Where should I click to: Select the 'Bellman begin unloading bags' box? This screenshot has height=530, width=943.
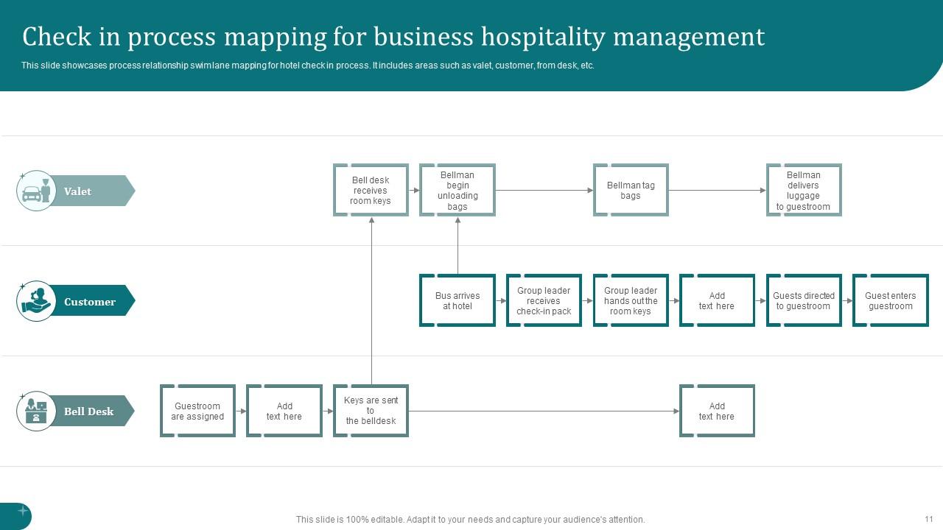[x=458, y=190]
